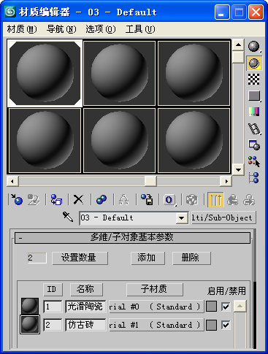This screenshot has height=354, width=268.
Task: Click Assign Material to Selection icon
Action: point(56,200)
